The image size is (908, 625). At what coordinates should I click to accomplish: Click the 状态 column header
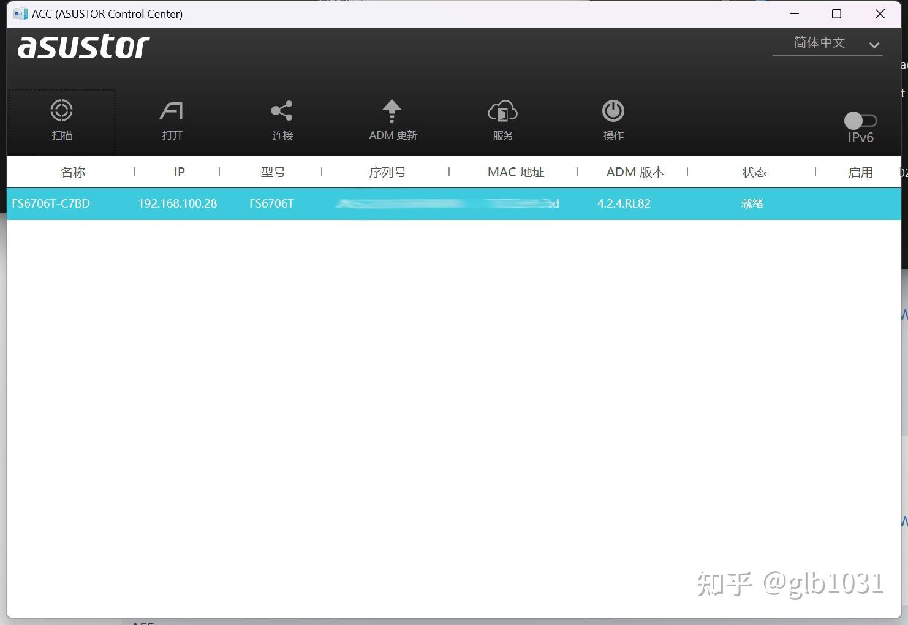[x=754, y=172]
